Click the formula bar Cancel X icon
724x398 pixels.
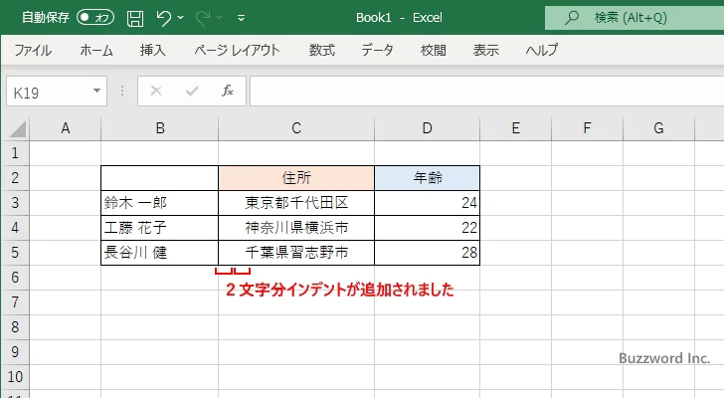pos(156,91)
